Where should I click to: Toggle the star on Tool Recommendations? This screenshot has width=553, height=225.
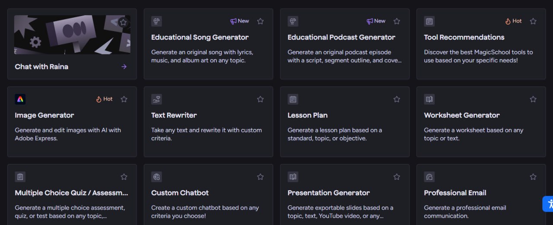click(533, 21)
